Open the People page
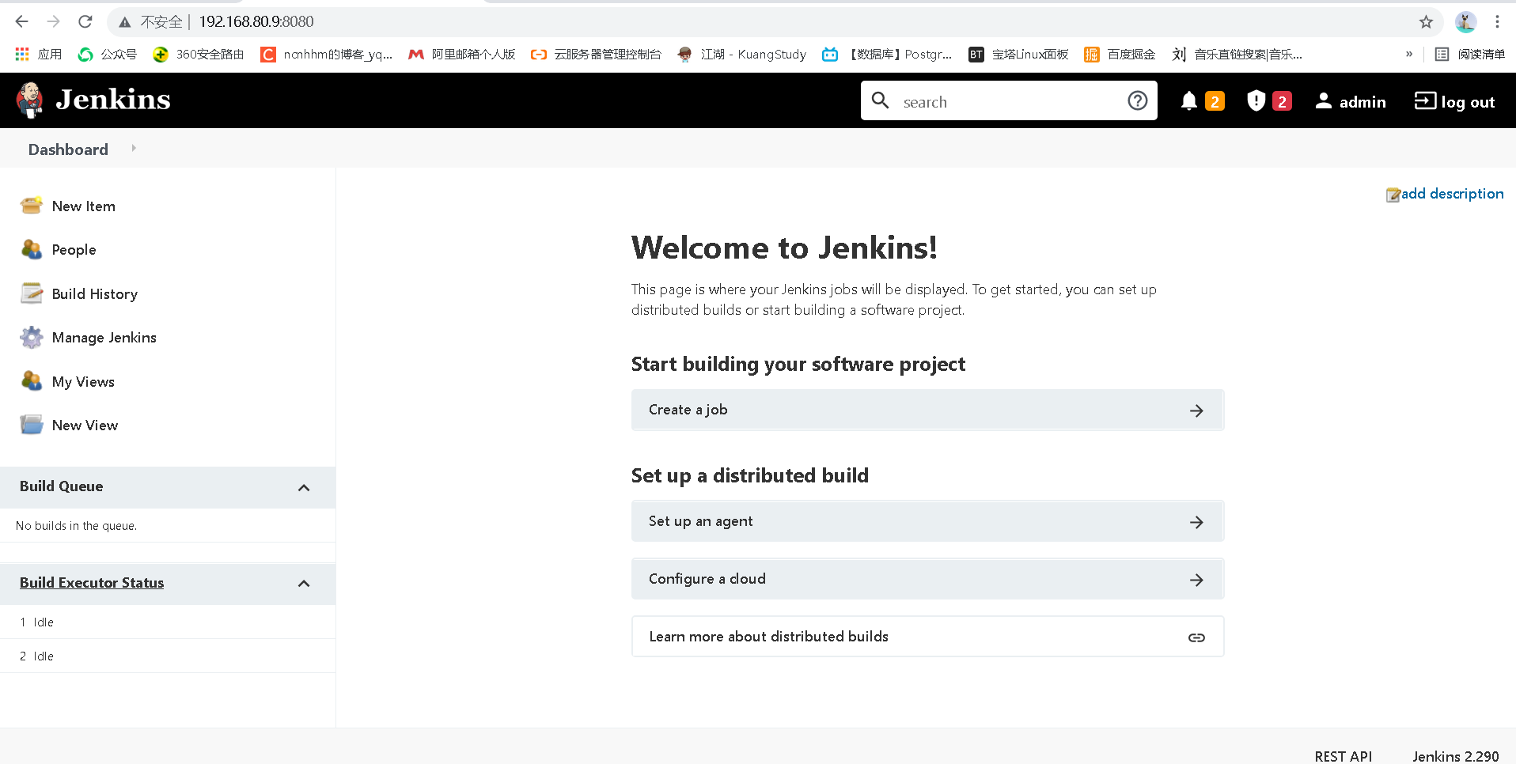1516x764 pixels. coord(74,250)
